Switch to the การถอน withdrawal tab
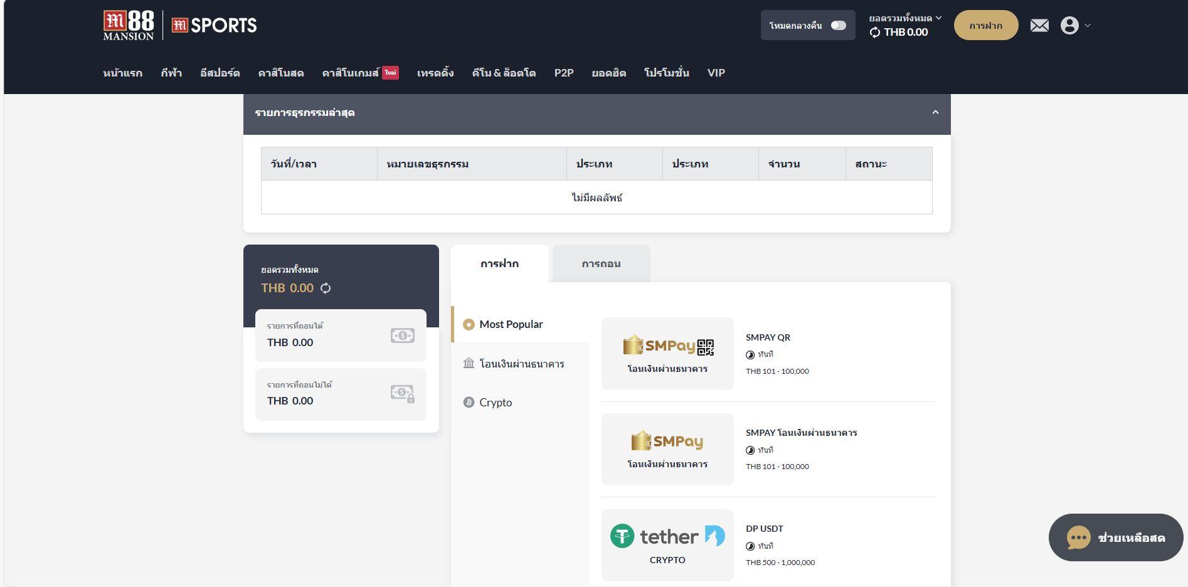Screen dimensions: 1188x587 click(601, 263)
